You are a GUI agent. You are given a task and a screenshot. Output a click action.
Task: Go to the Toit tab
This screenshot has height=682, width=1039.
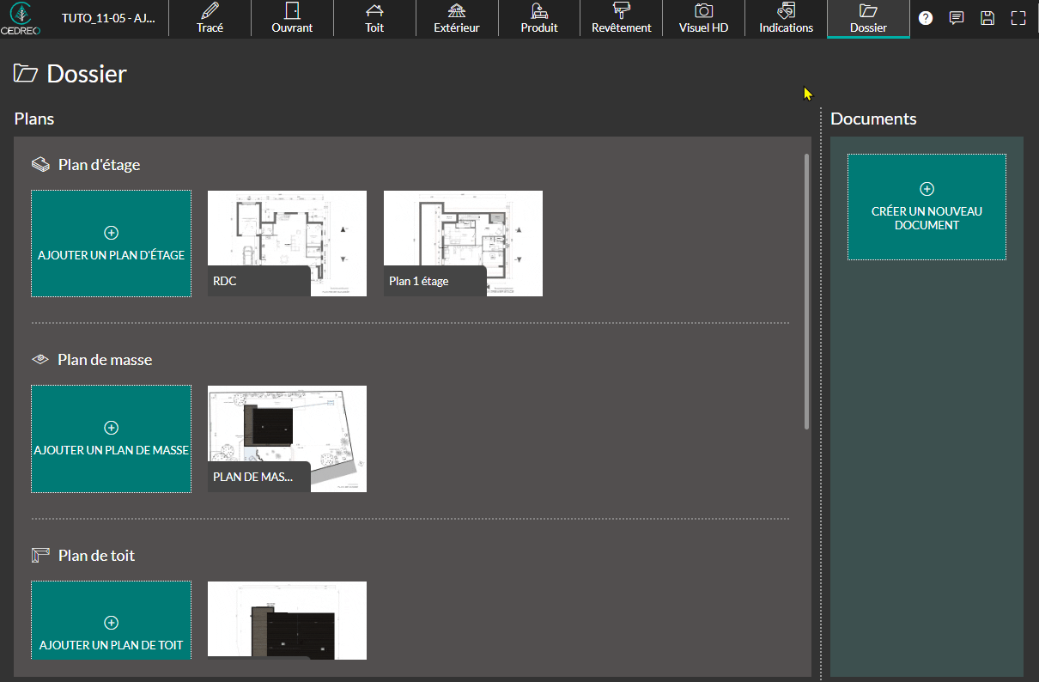(374, 19)
